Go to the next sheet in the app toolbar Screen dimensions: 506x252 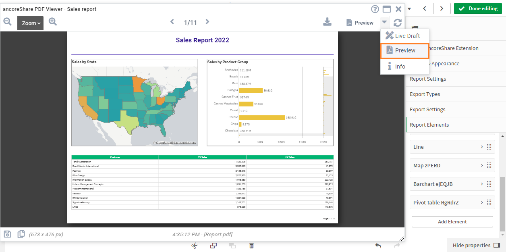tap(442, 8)
